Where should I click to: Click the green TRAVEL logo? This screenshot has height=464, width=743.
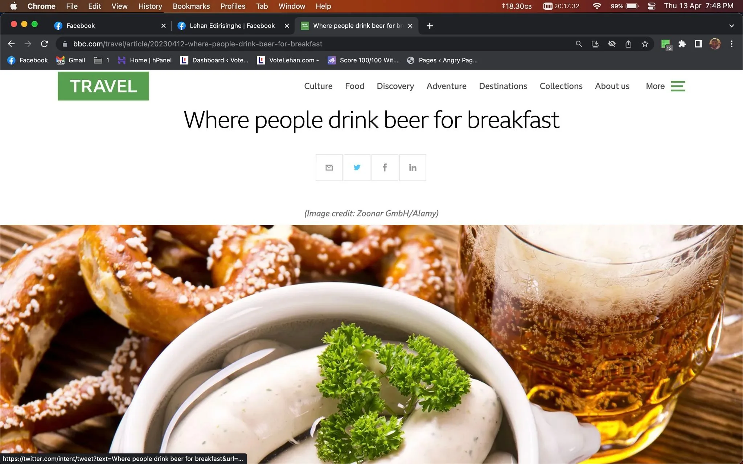(x=103, y=86)
